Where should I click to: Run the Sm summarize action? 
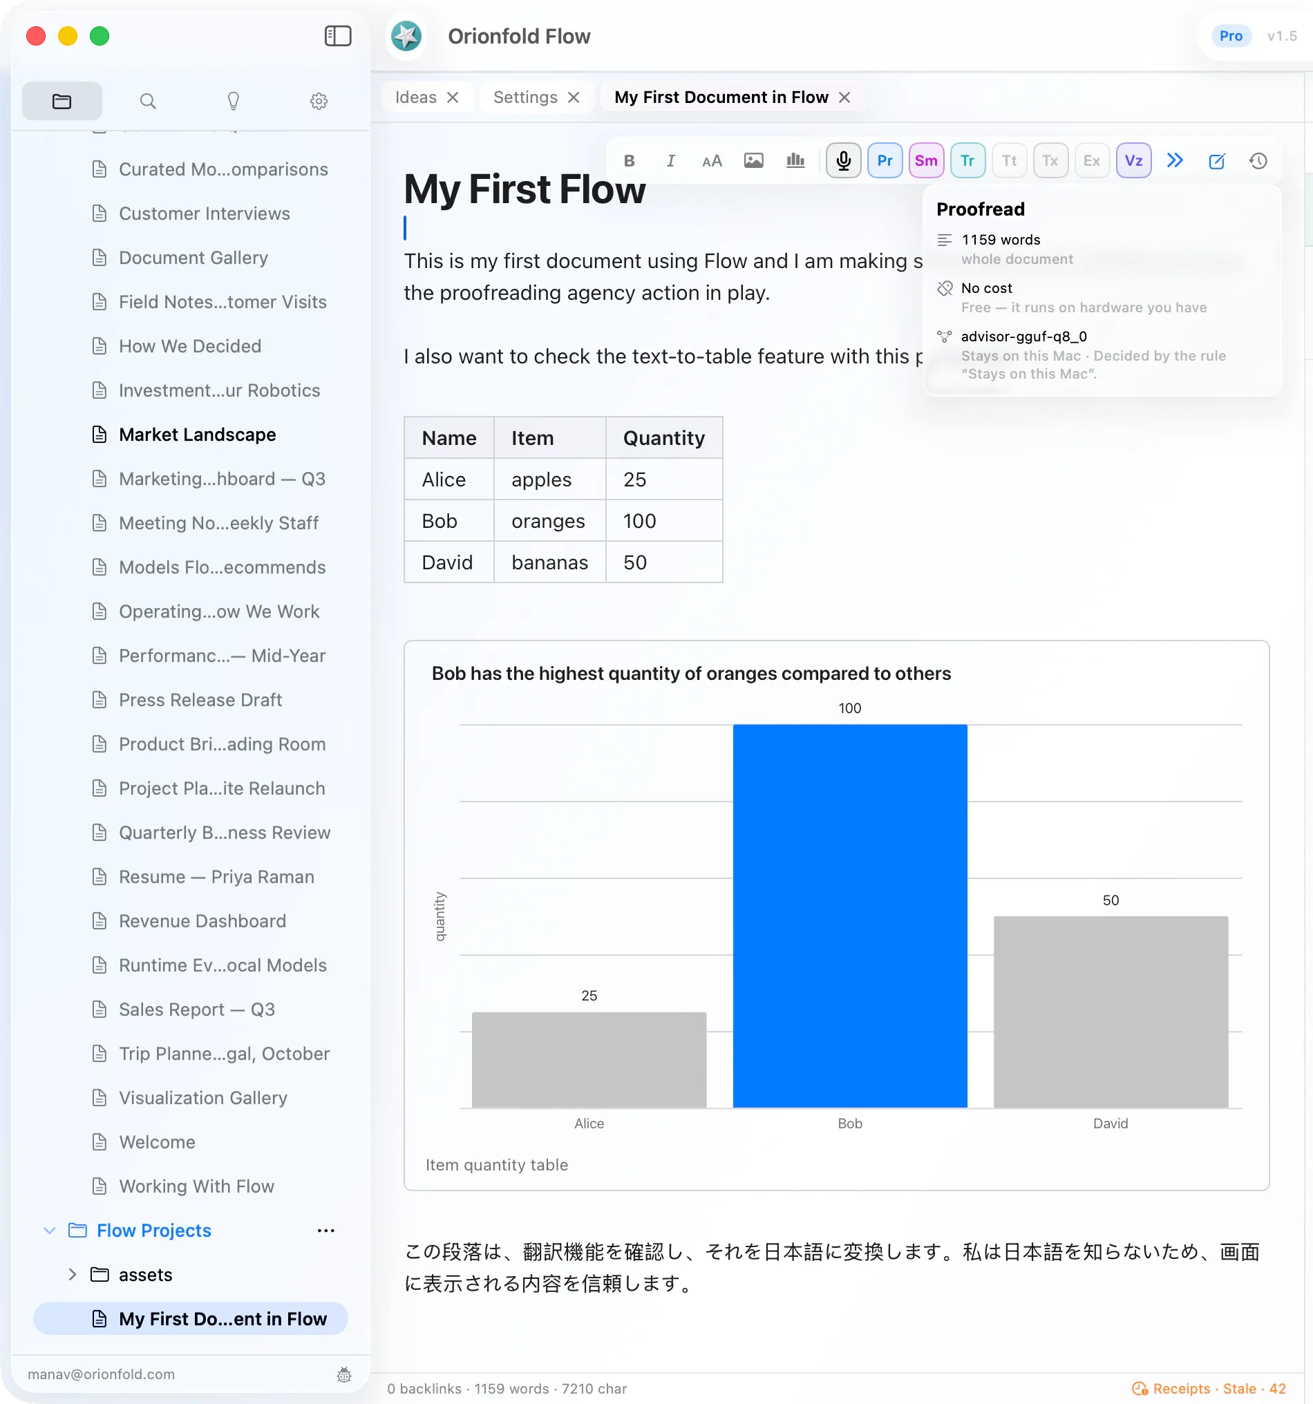pos(926,161)
